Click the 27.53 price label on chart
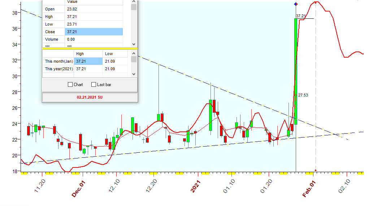373x206 pixels. [x=303, y=95]
